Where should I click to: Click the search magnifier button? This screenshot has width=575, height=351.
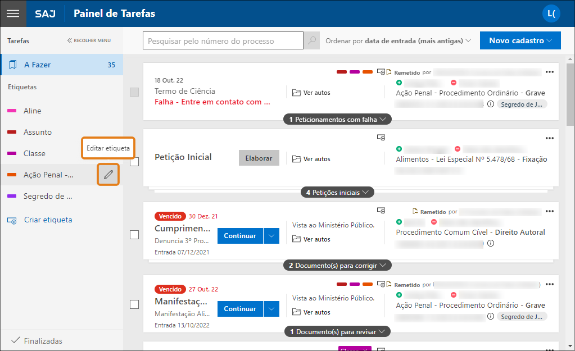coord(311,41)
